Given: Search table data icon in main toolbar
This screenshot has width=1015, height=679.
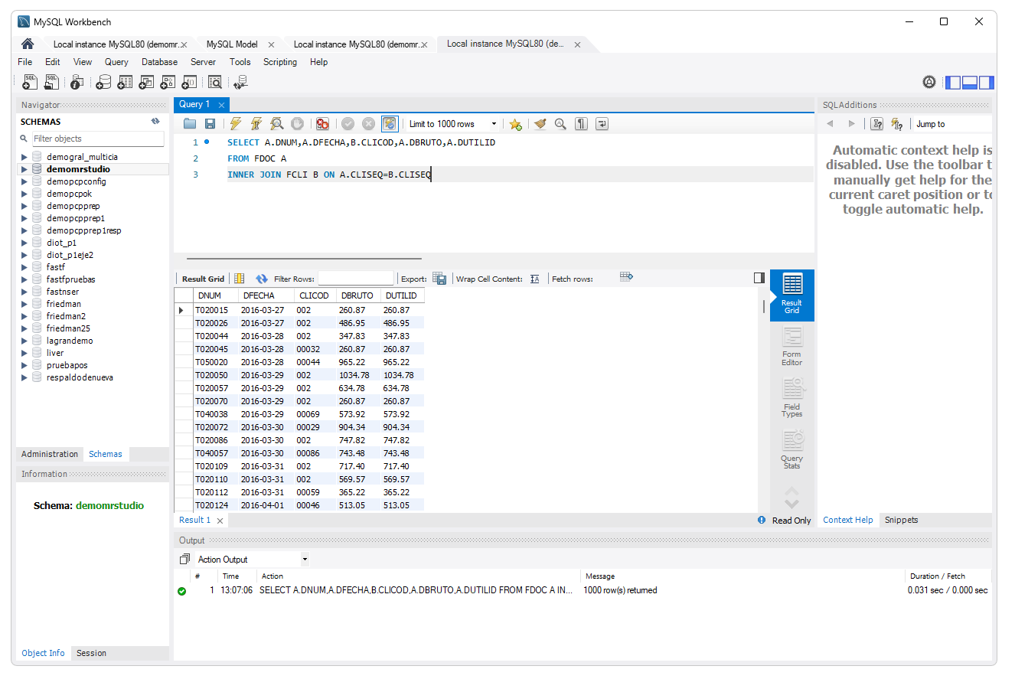Looking at the screenshot, I should (x=215, y=82).
